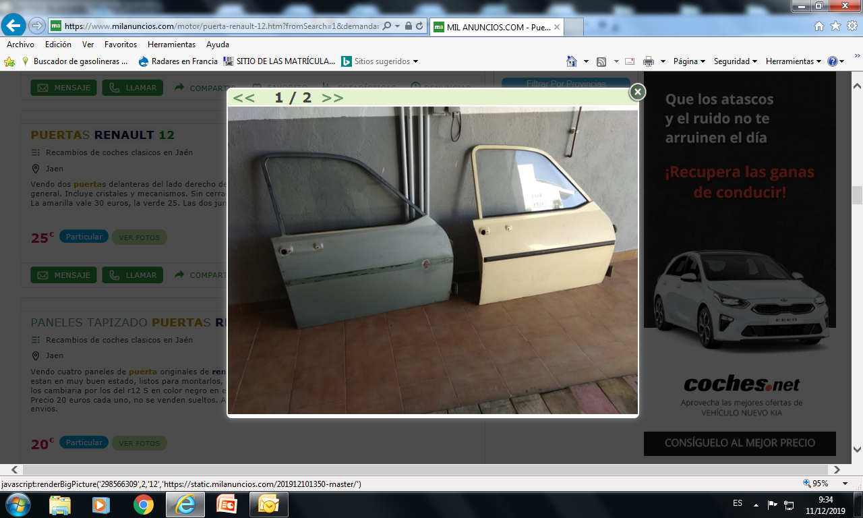The image size is (863, 518).
Task: Expand the Seguridad dropdown menu
Action: pos(735,61)
